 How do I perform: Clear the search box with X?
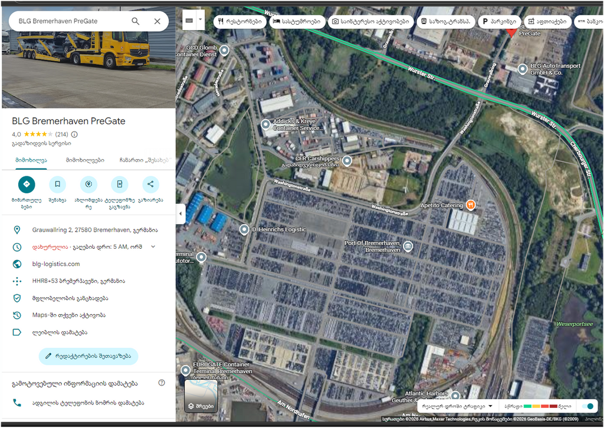(x=157, y=21)
